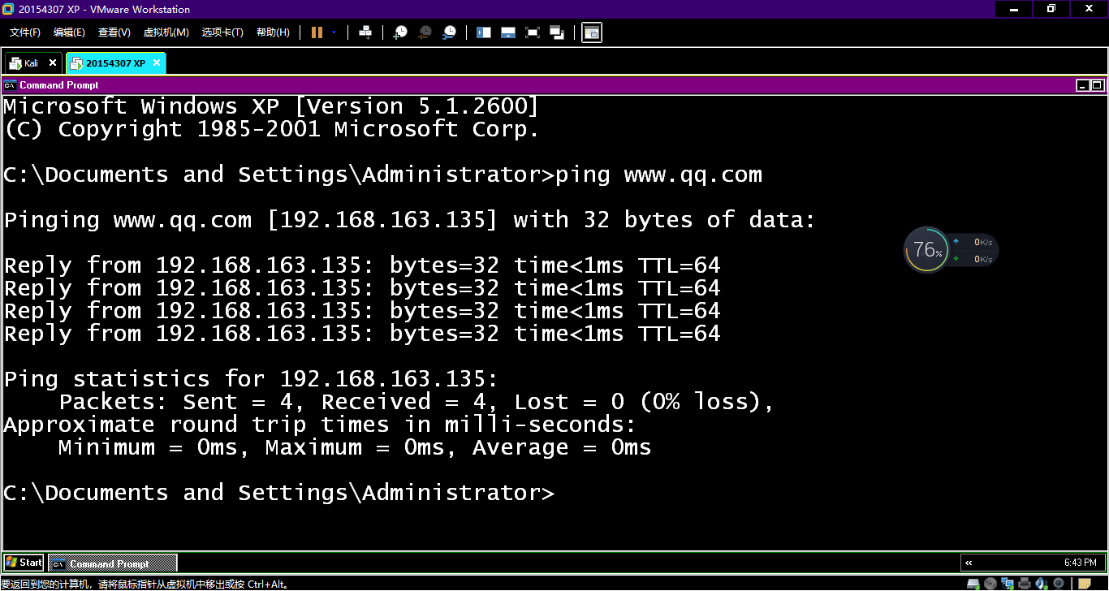
Task: Open the power options dropdown arrow
Action: (334, 32)
